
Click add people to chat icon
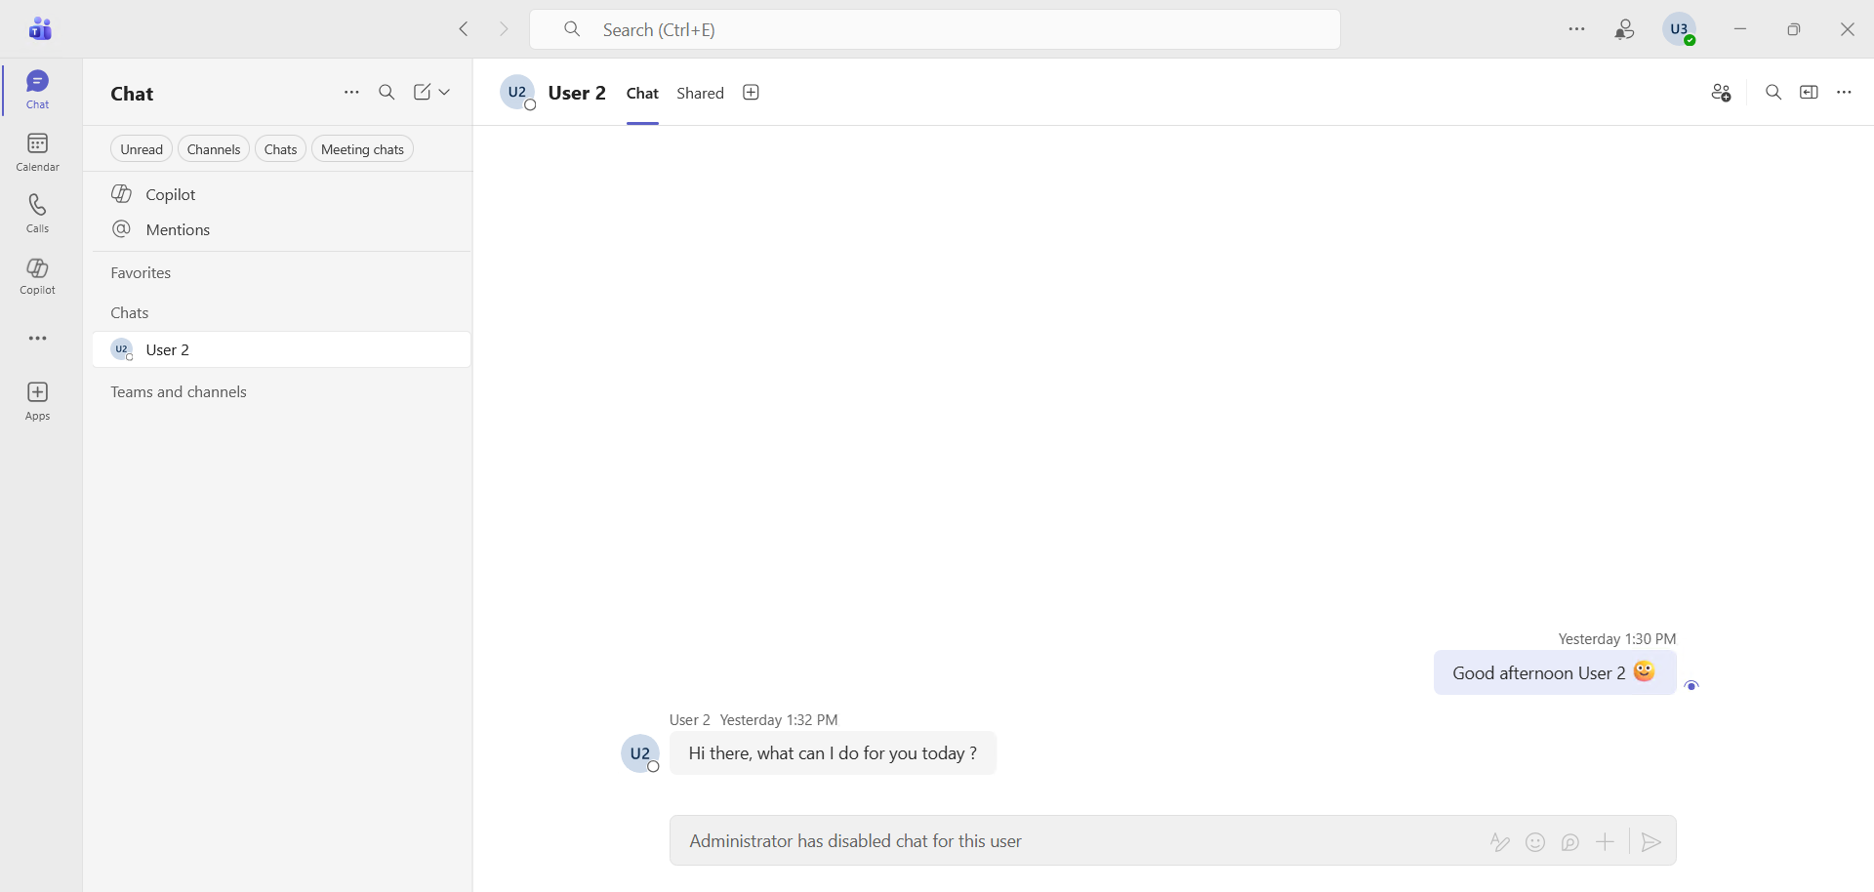[1721, 93]
